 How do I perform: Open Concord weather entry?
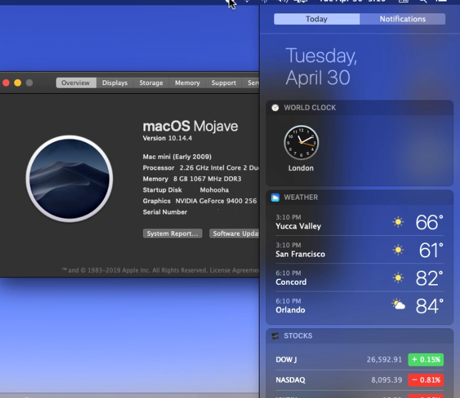coord(359,277)
